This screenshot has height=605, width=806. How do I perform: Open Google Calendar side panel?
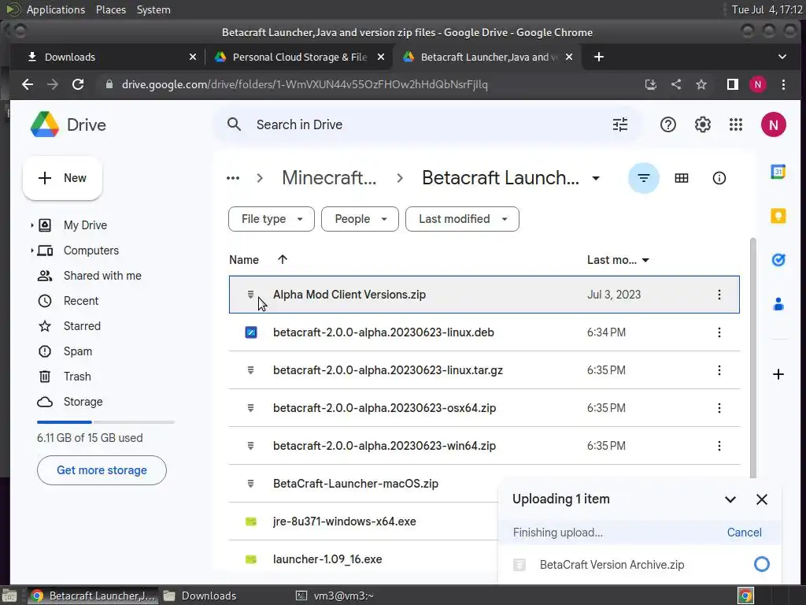(x=778, y=171)
